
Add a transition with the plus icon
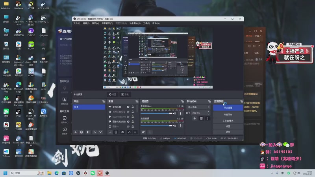coord(195,118)
